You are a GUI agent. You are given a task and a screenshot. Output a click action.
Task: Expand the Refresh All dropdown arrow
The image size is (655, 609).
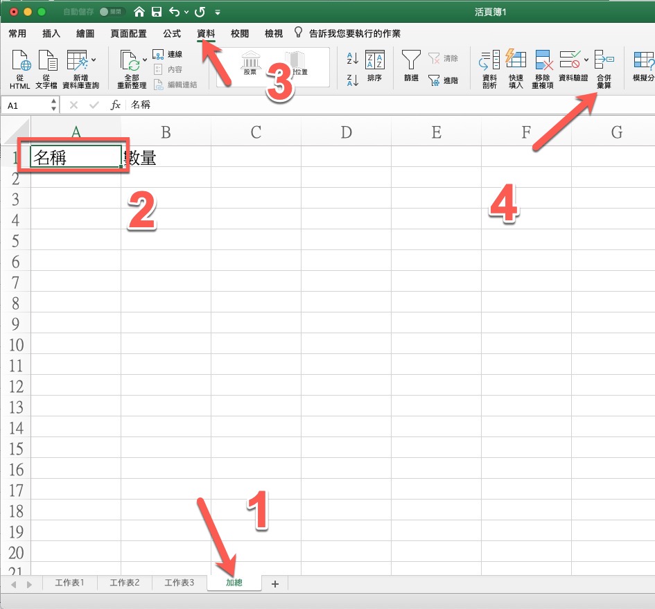pos(145,60)
